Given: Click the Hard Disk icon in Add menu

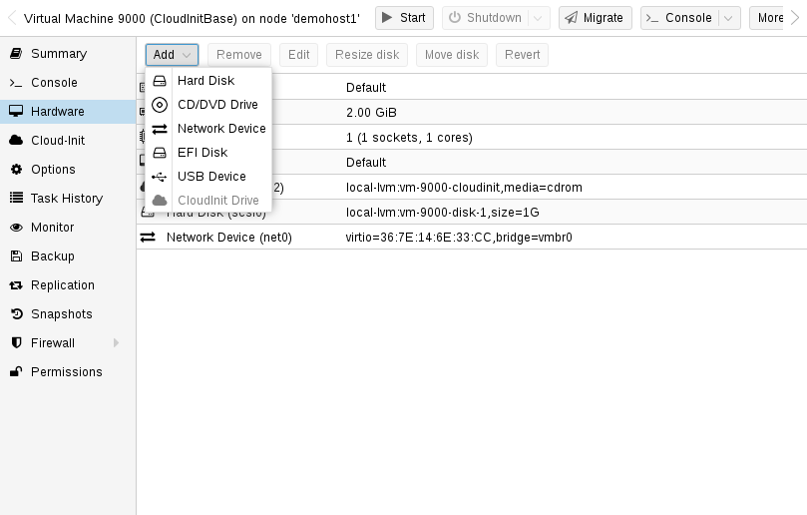Looking at the screenshot, I should (x=160, y=81).
